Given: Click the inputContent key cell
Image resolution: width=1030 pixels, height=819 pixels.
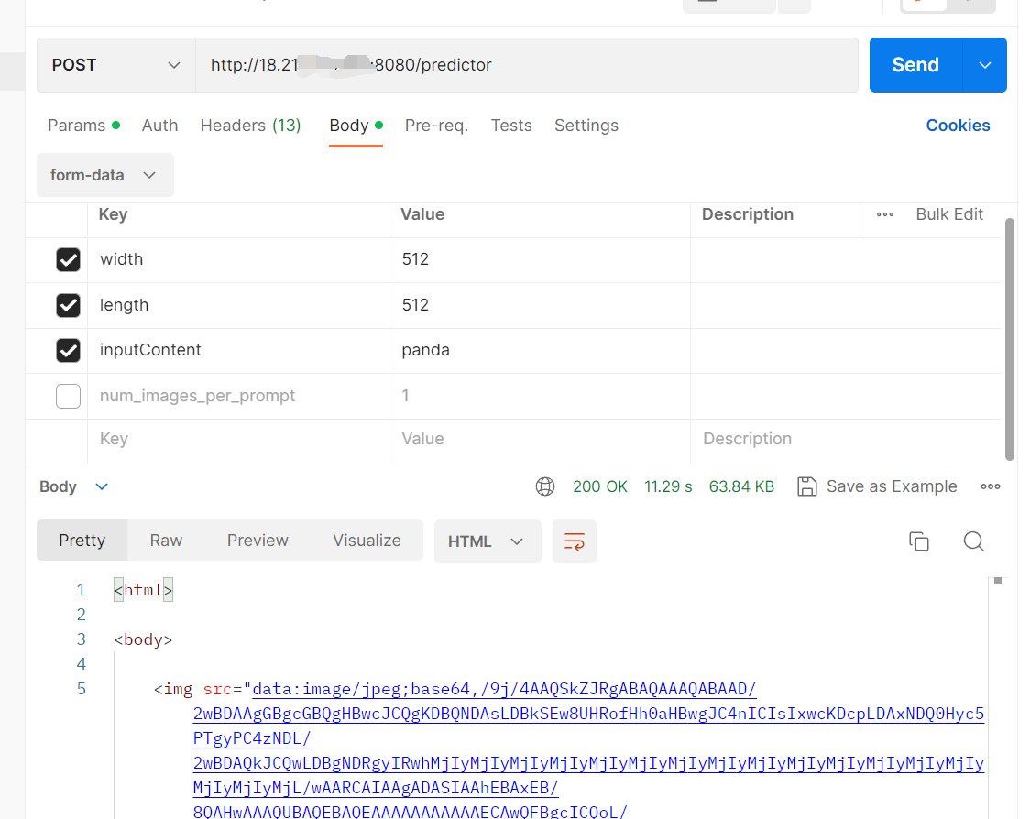Looking at the screenshot, I should [237, 351].
